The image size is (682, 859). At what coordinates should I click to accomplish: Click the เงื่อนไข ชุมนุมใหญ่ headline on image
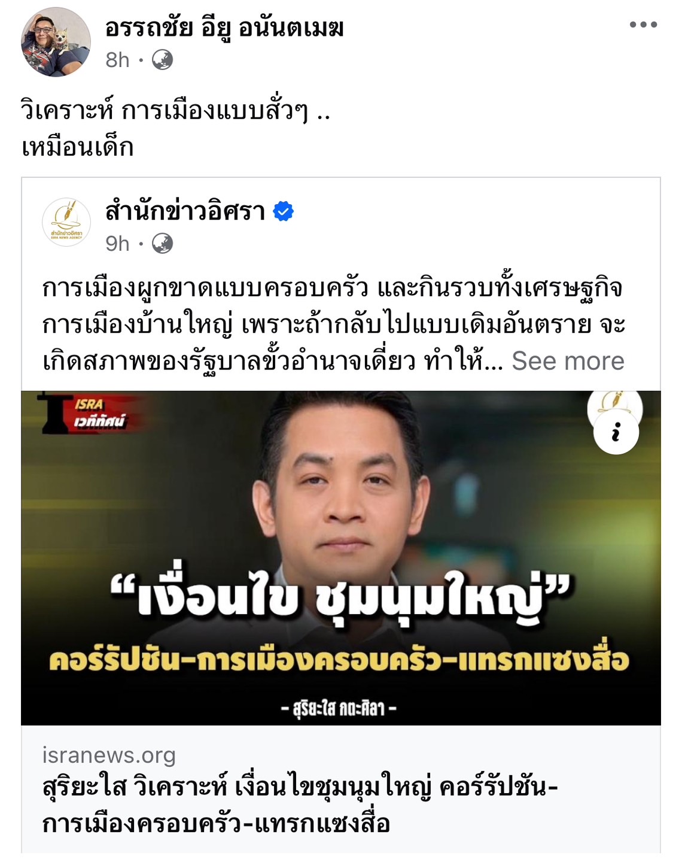pos(343,594)
